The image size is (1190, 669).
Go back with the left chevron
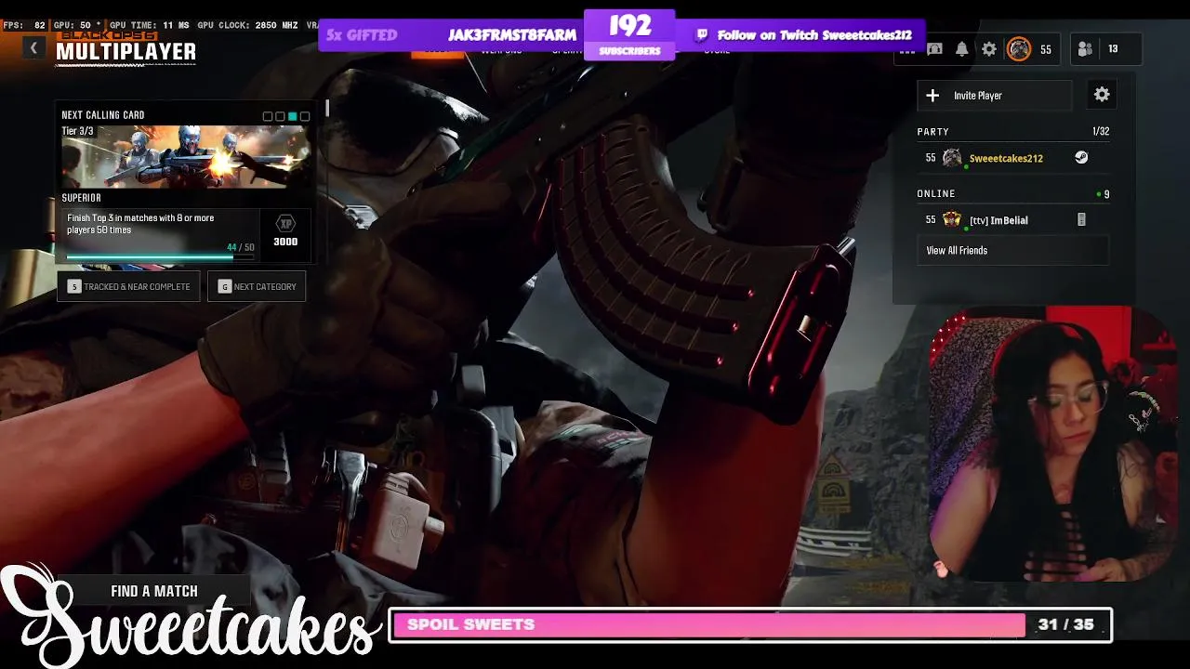[x=33, y=48]
